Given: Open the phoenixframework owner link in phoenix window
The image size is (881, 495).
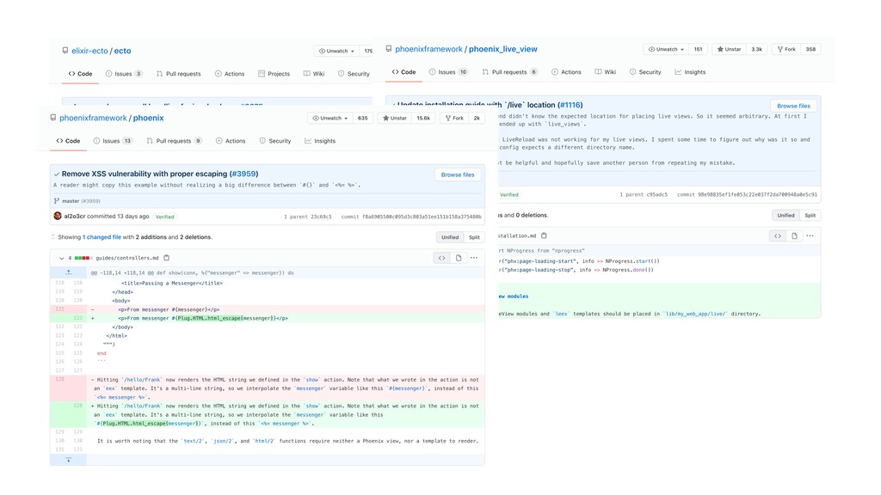Looking at the screenshot, I should coord(93,118).
